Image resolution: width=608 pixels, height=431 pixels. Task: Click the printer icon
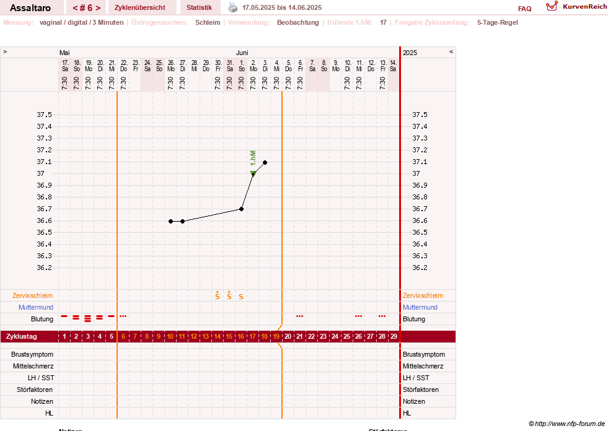pyautogui.click(x=232, y=7)
